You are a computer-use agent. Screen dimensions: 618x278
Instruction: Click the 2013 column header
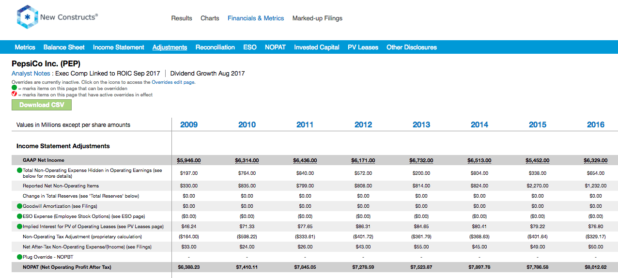click(421, 124)
